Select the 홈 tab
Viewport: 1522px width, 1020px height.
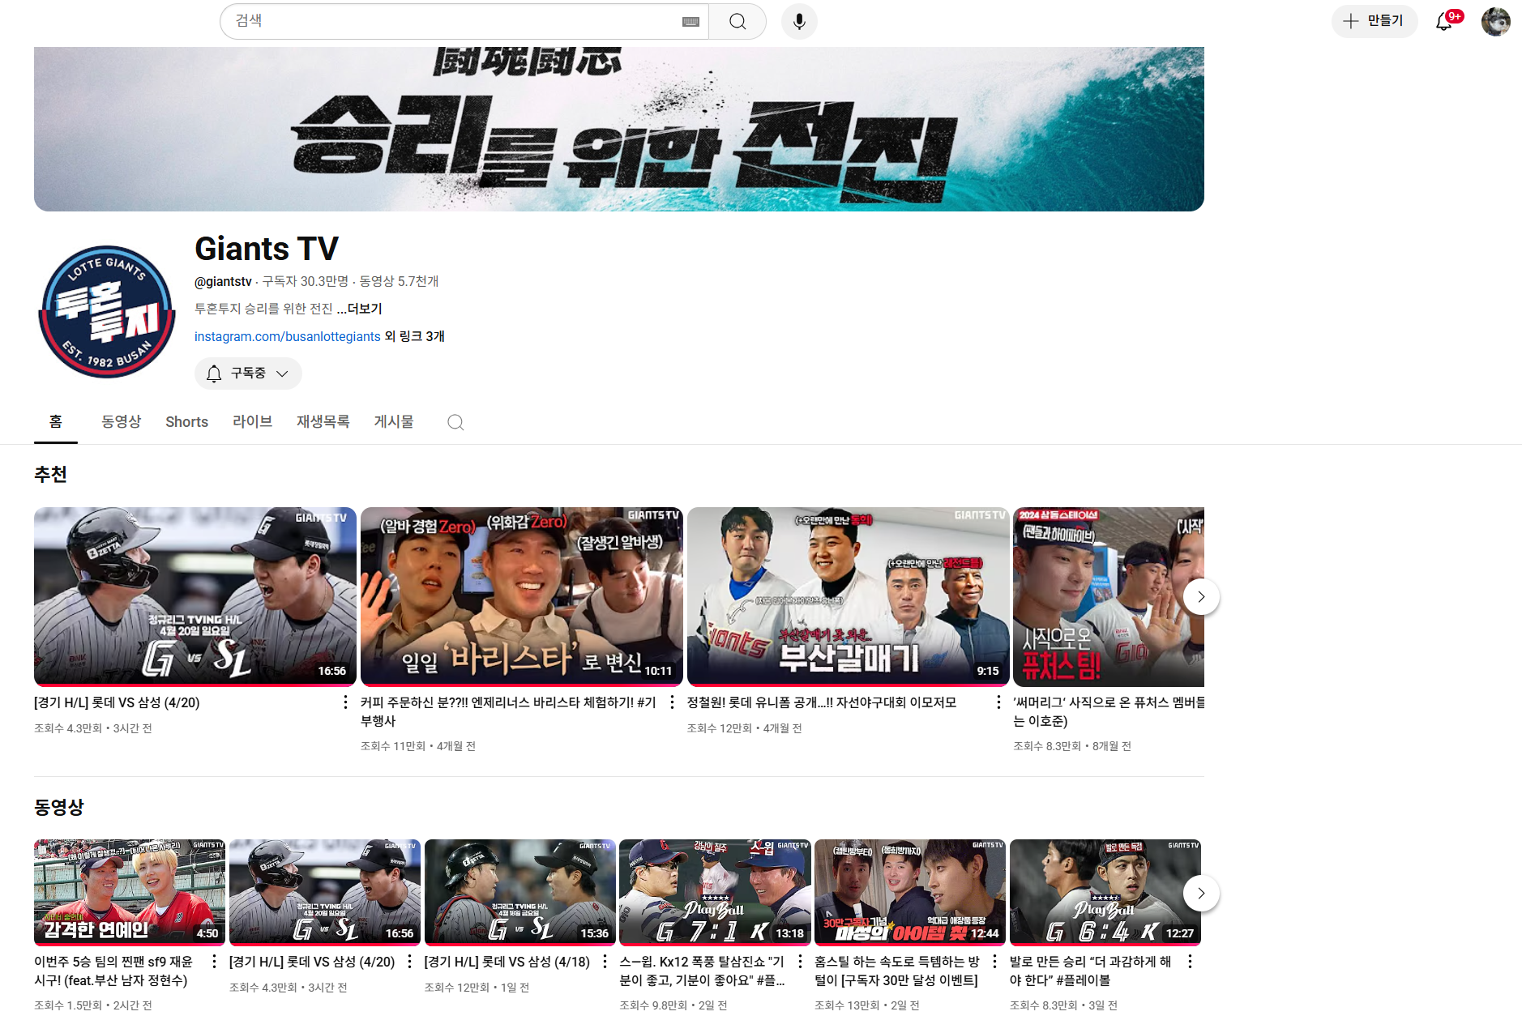point(55,421)
